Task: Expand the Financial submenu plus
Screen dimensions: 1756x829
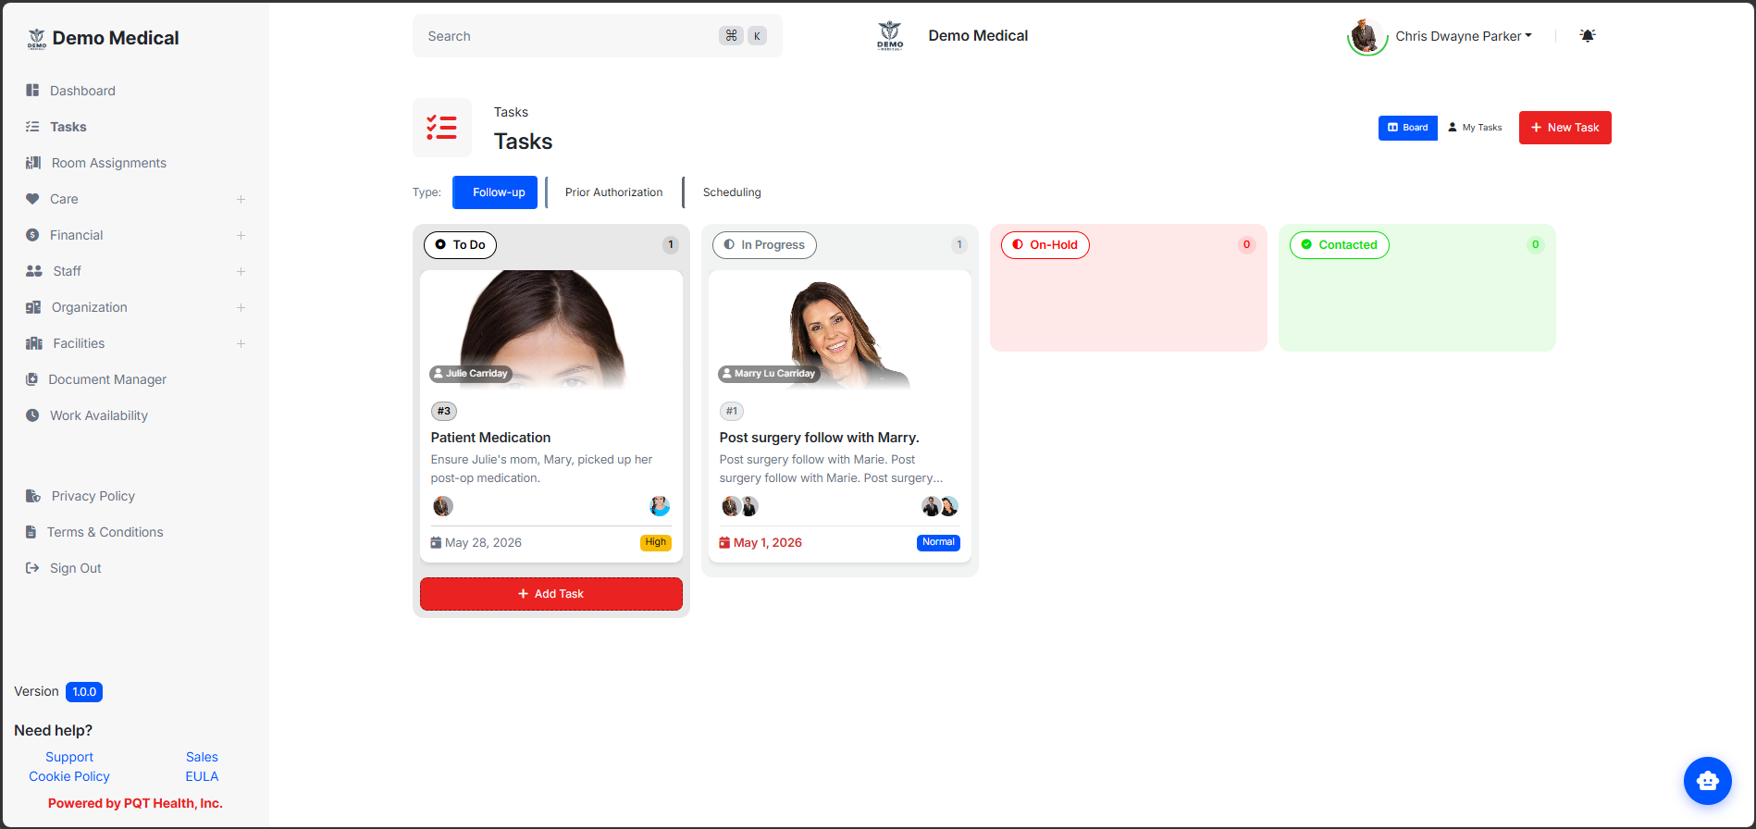Action: click(241, 235)
